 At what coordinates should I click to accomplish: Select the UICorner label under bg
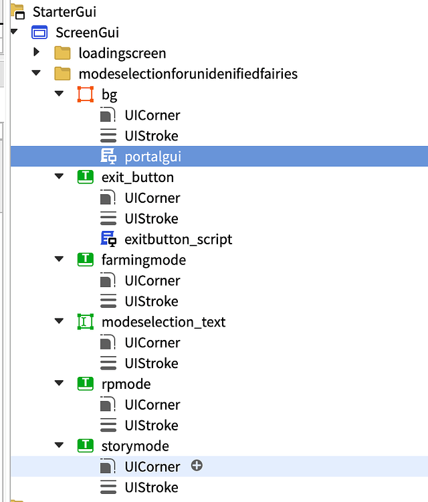point(152,115)
